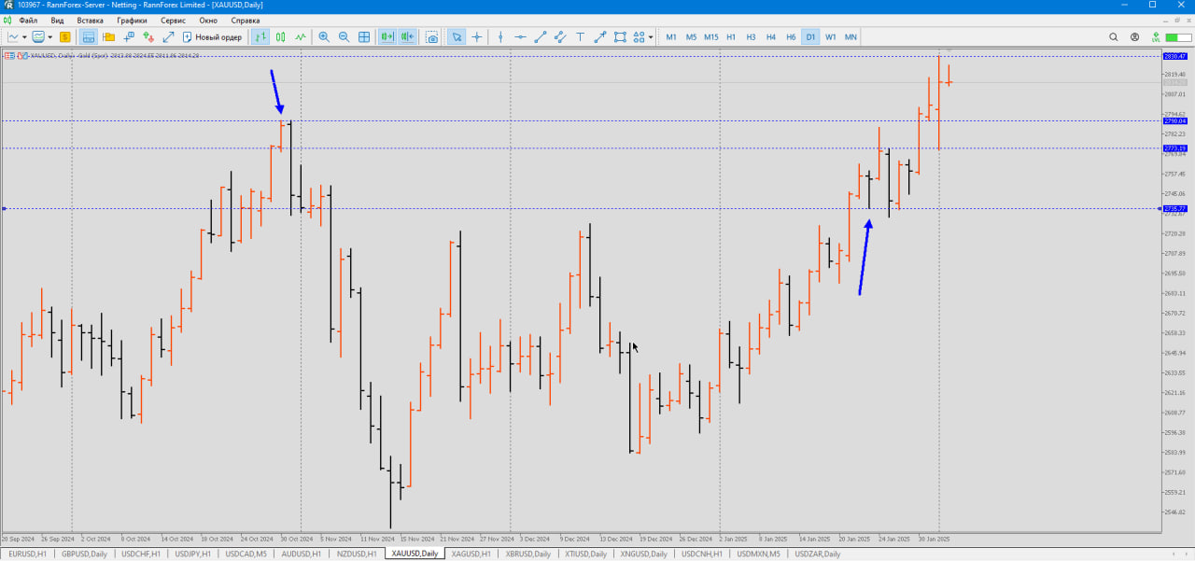The image size is (1195, 561).
Task: Click the zoom in magnifier icon
Action: 324,37
